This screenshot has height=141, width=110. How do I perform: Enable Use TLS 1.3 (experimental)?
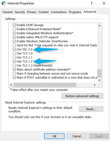tap(14, 66)
